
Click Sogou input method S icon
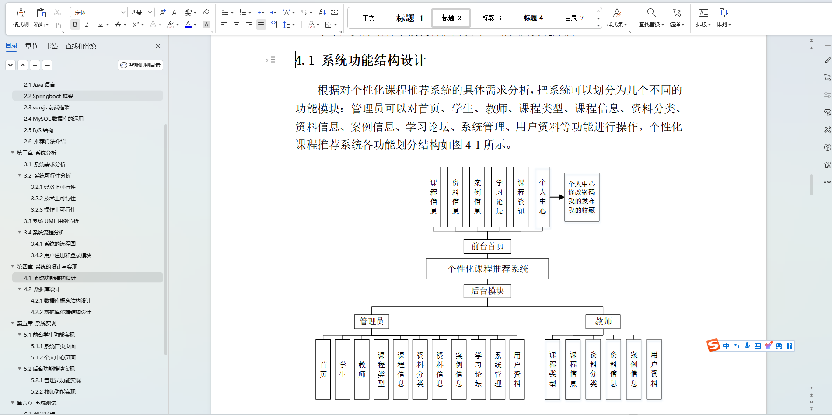tap(713, 345)
